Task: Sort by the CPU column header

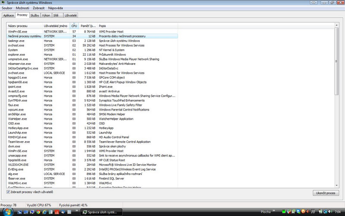Action: tap(74, 26)
